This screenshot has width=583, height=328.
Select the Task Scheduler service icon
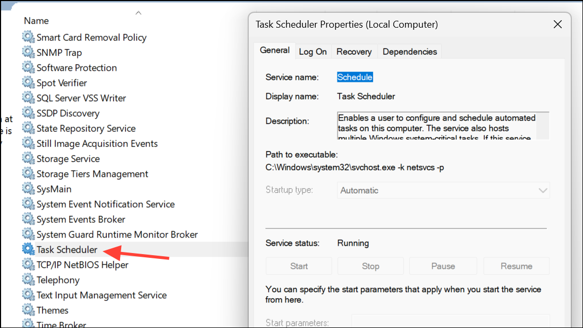[28, 249]
